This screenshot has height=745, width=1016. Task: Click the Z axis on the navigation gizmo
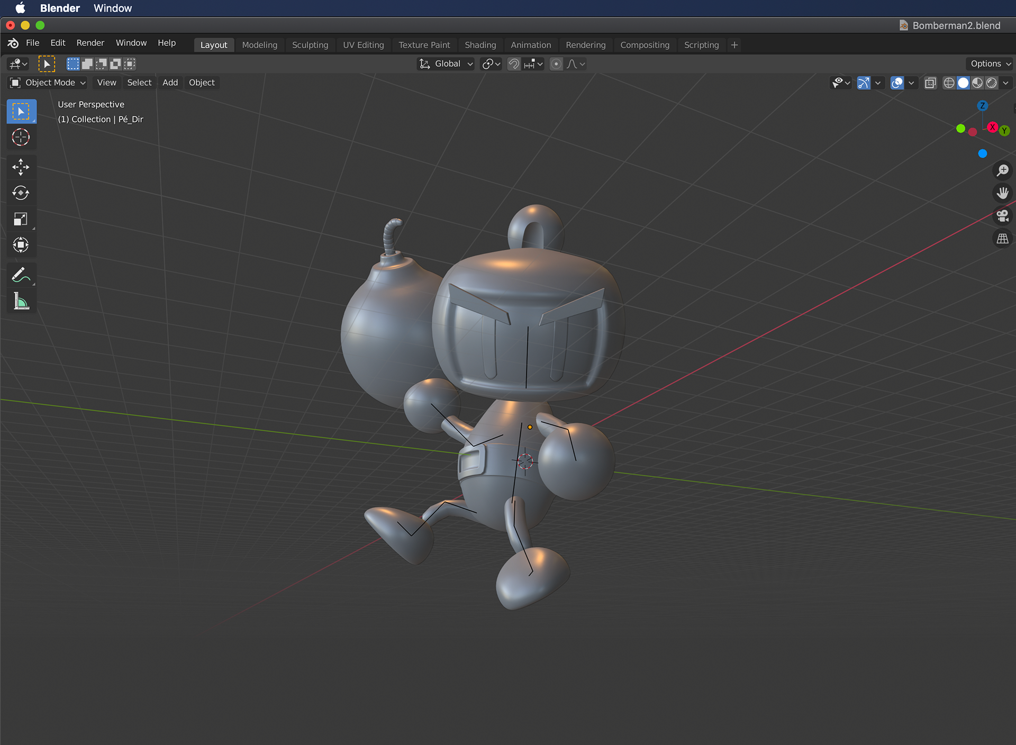tap(983, 106)
